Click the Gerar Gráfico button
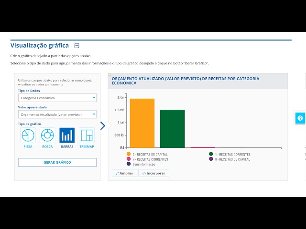This screenshot has width=306, height=229. (57, 162)
